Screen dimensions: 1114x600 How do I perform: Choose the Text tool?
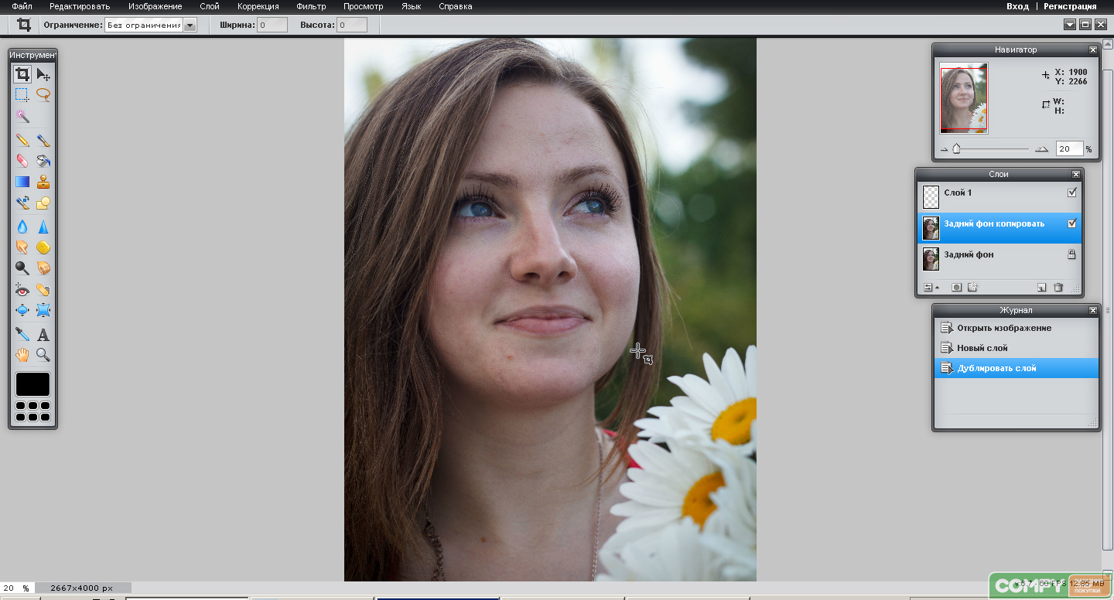(x=43, y=335)
